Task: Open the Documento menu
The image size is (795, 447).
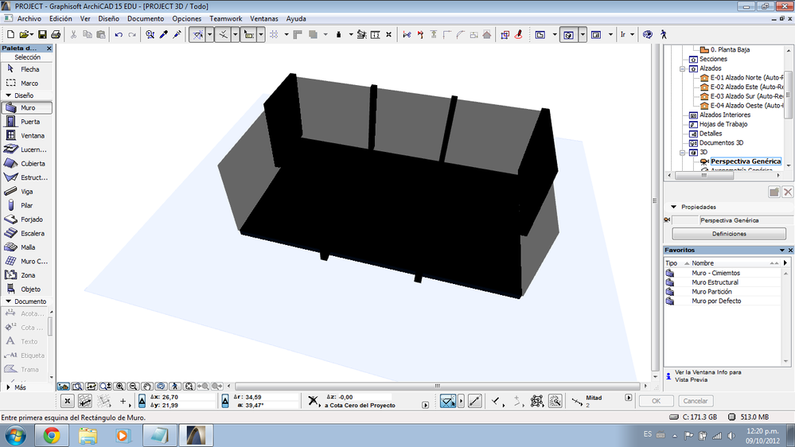Action: 146,19
